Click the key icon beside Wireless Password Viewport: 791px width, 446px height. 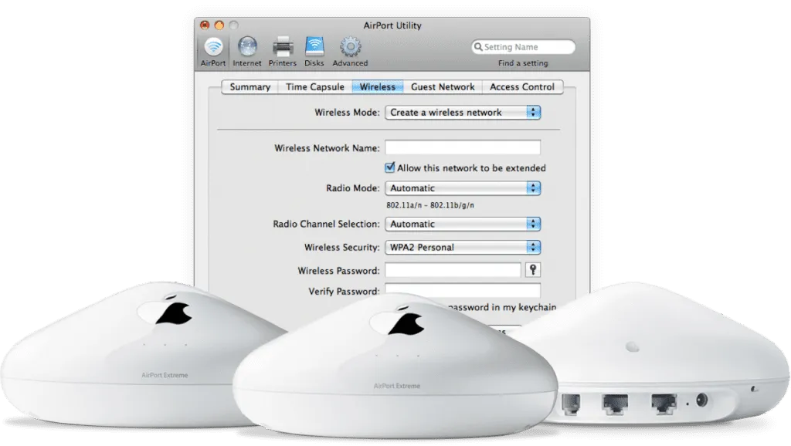534,269
